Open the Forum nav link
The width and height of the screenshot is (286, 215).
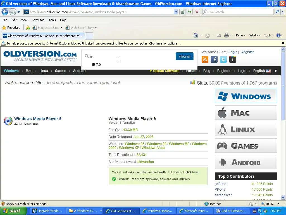(x=191, y=71)
